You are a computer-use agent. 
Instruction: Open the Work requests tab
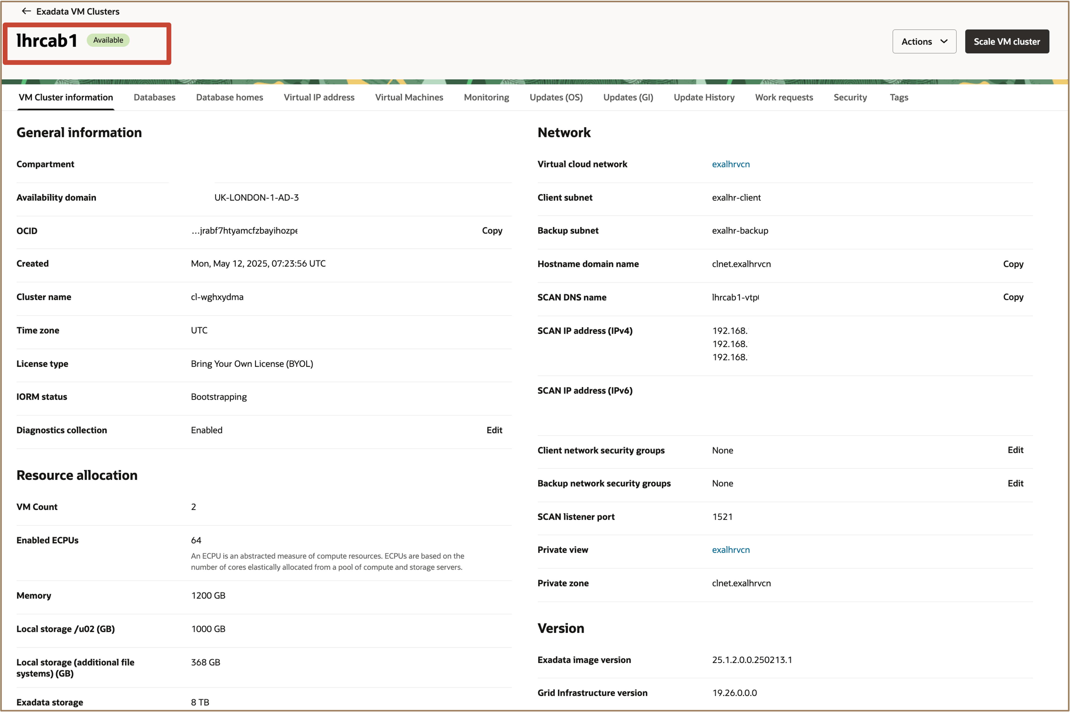pos(784,97)
